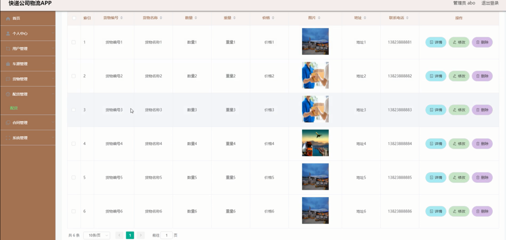The image size is (506, 240).
Task: Click the icon beside 车源管理
Action: point(8,64)
